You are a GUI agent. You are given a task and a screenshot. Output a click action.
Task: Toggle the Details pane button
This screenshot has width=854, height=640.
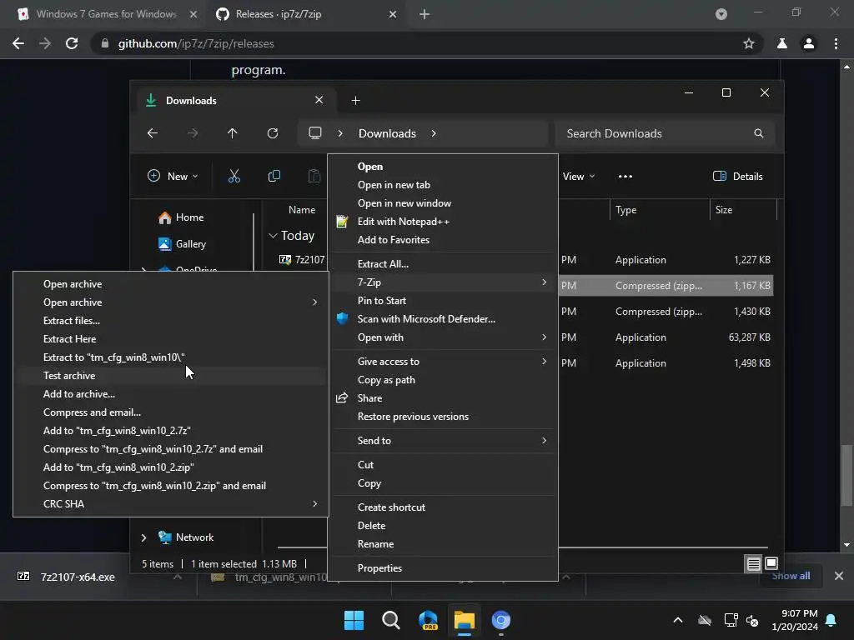[x=738, y=177]
